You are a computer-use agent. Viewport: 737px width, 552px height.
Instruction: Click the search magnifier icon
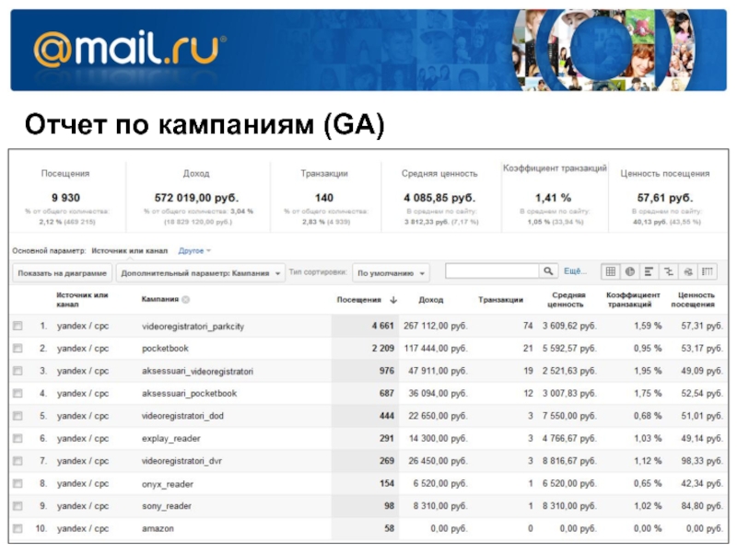pyautogui.click(x=548, y=271)
